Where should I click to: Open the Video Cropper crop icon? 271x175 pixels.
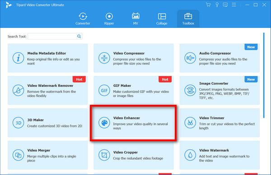(104, 155)
